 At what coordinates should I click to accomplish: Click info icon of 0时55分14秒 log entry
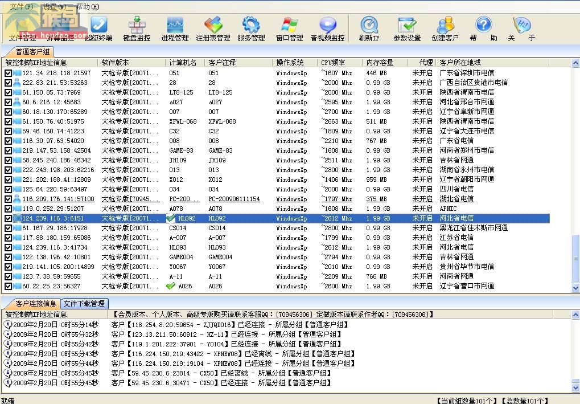[x=8, y=325]
